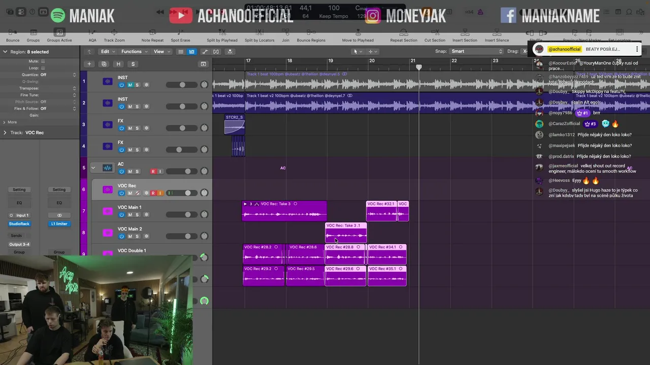This screenshot has width=650, height=365.
Task: Click the Move to Playhead icon
Action: (357, 33)
